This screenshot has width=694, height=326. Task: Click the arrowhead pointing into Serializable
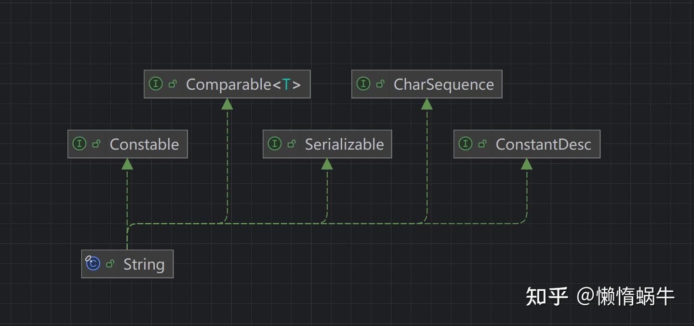pos(327,164)
